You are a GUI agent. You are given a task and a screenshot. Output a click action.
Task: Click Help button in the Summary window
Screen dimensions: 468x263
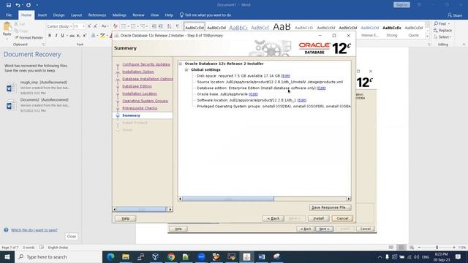[x=125, y=218]
